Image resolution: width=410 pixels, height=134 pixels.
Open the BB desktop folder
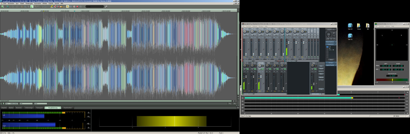point(368,26)
